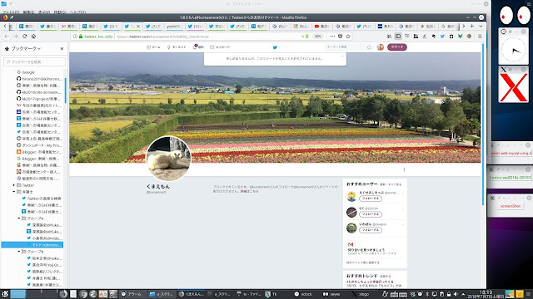Click the volume icon in system tray
This screenshot has width=533, height=299.
(456, 294)
